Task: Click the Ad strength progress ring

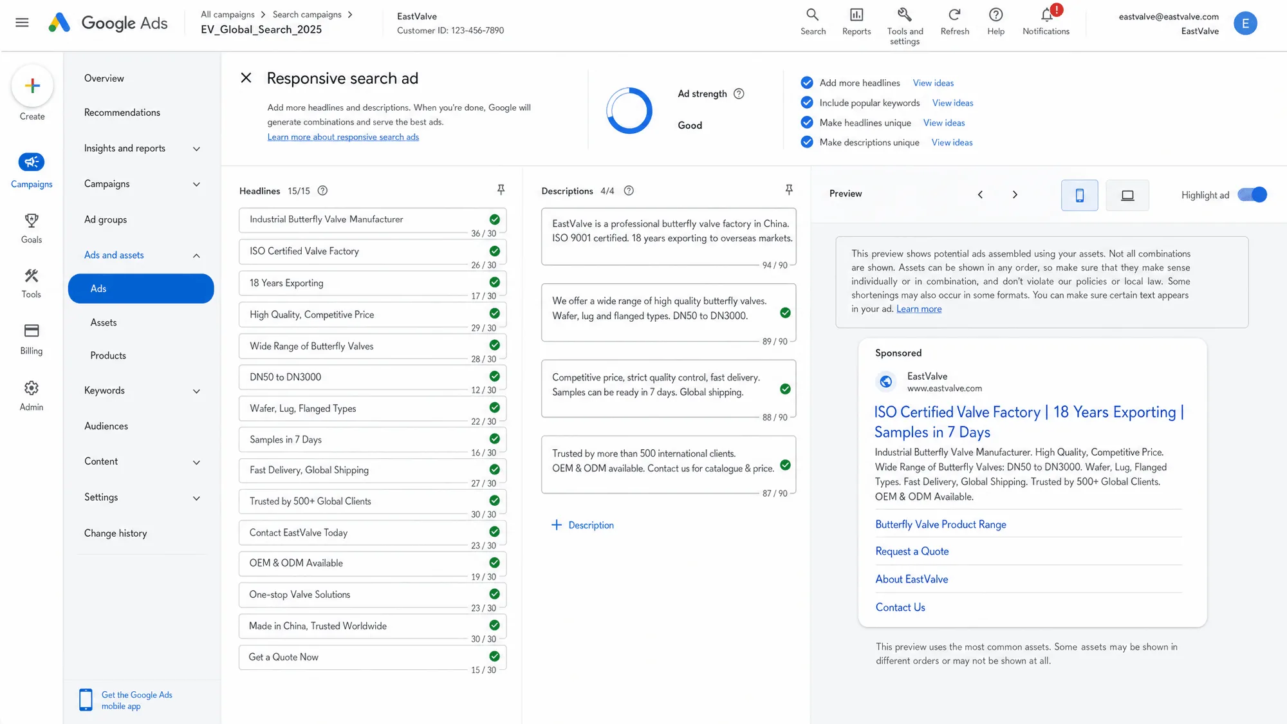Action: pos(629,111)
